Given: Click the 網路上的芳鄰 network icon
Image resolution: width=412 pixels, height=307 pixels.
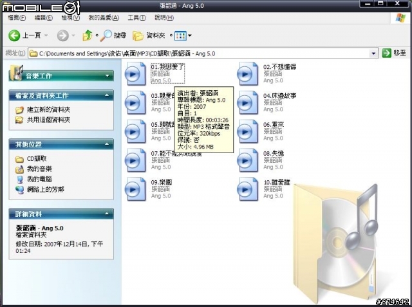Looking at the screenshot, I should (x=19, y=190).
